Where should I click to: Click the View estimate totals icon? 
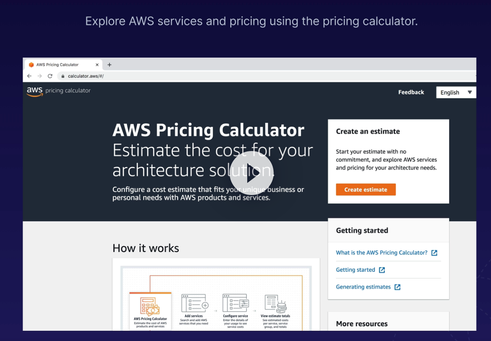276,303
